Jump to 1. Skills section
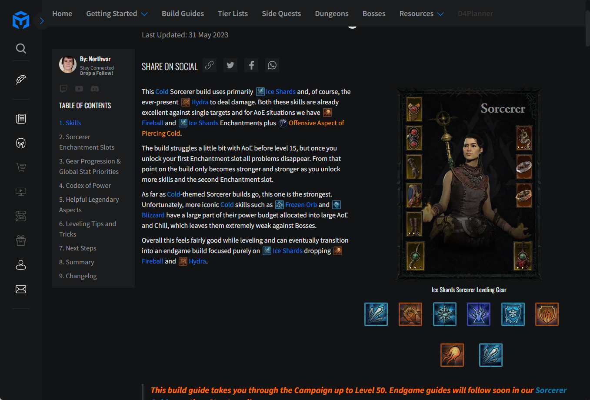Viewport: 590px width, 400px height. (x=70, y=123)
